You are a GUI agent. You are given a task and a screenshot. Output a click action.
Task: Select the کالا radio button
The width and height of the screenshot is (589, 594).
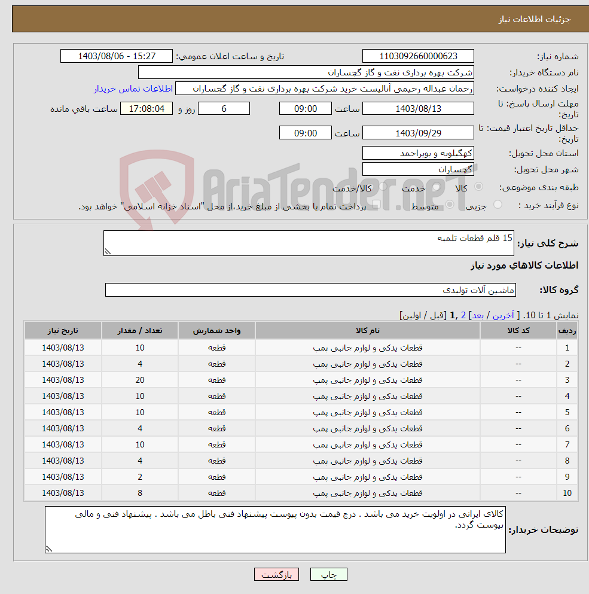478,187
